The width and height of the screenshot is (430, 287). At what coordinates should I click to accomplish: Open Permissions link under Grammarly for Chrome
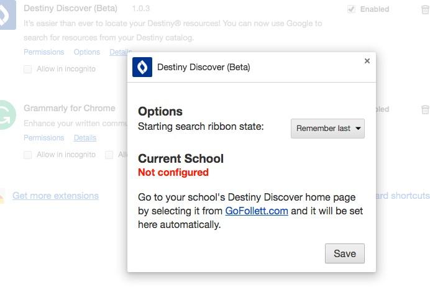click(x=44, y=138)
